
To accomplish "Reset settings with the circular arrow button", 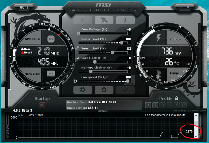I will point(104,90).
